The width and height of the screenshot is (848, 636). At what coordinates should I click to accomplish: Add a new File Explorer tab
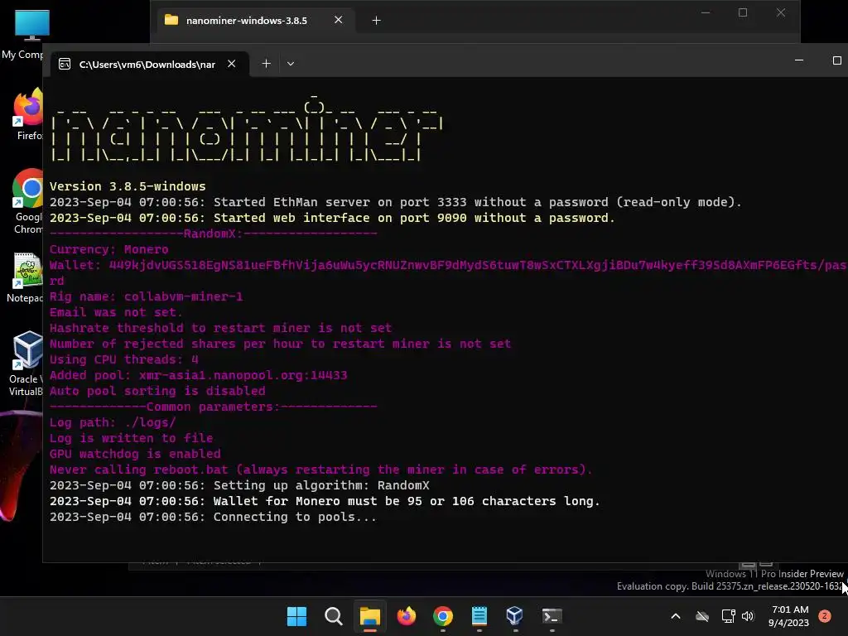tap(377, 21)
